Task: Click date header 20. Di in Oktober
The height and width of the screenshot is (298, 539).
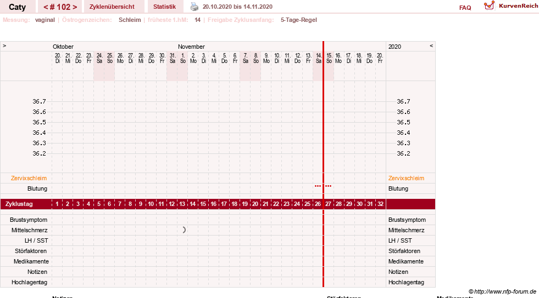Action: pos(58,58)
